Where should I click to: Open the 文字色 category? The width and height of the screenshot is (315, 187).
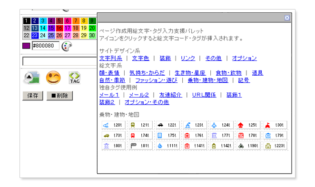pos(141,58)
